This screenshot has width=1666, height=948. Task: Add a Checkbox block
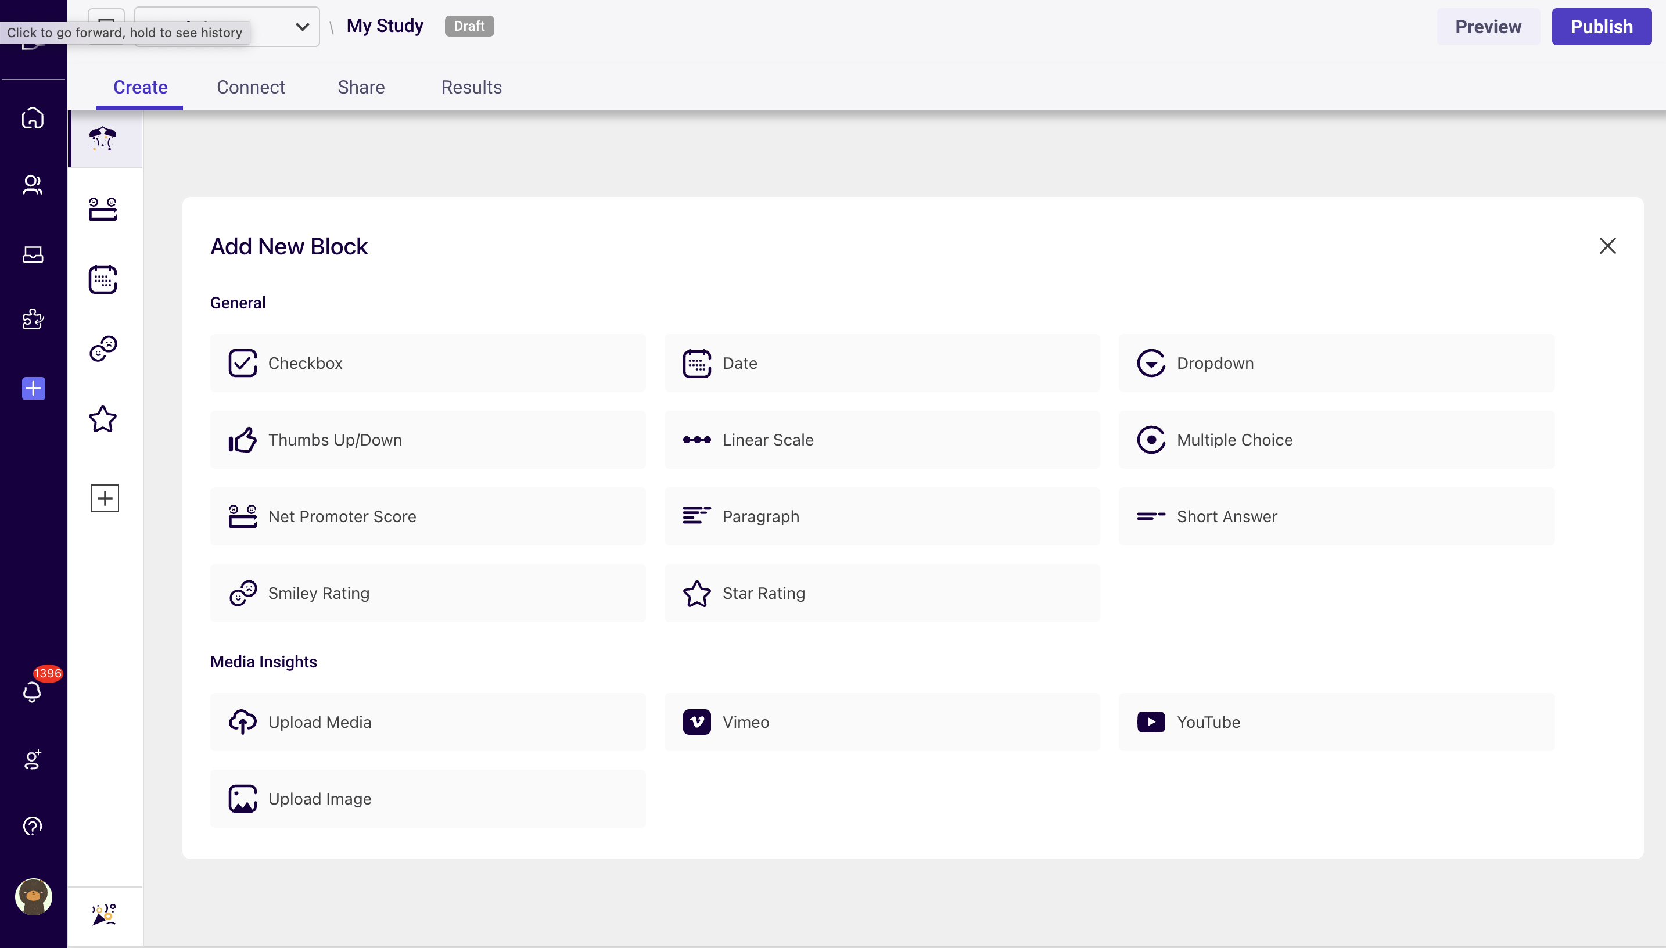point(428,363)
